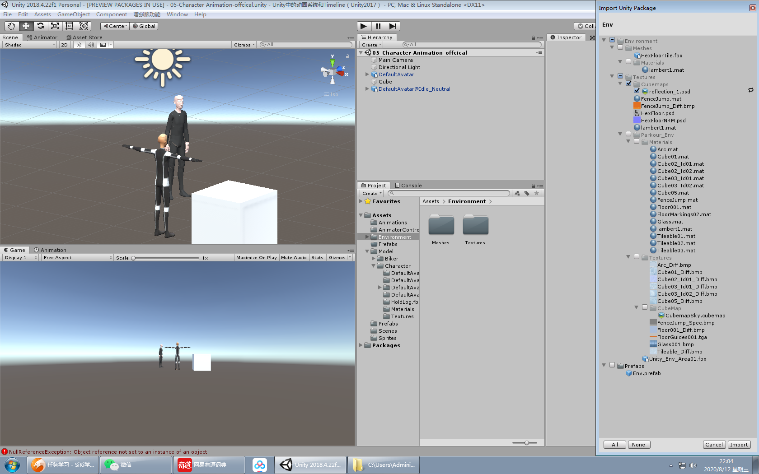Open WeChat from the taskbar
The image size is (759, 474).
[136, 465]
